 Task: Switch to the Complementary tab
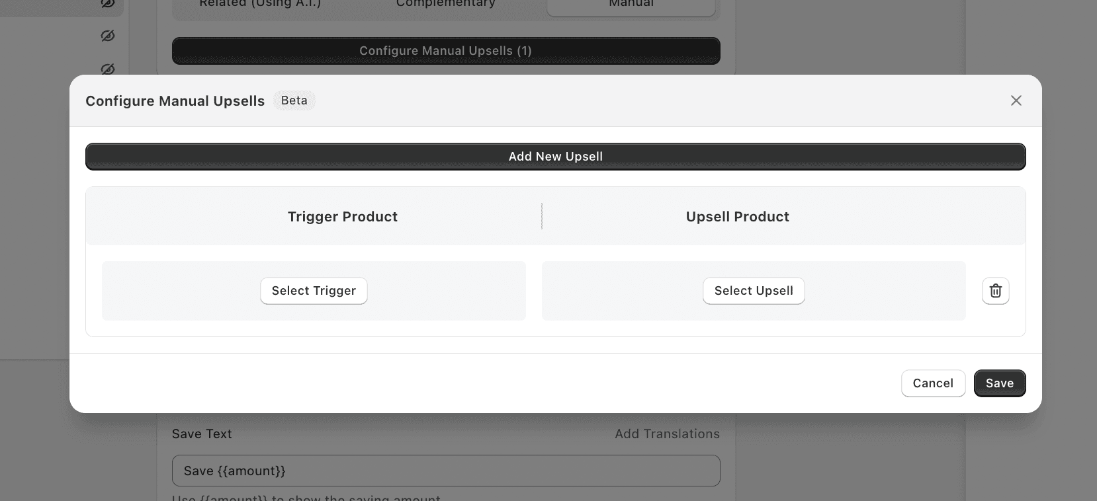[445, 4]
